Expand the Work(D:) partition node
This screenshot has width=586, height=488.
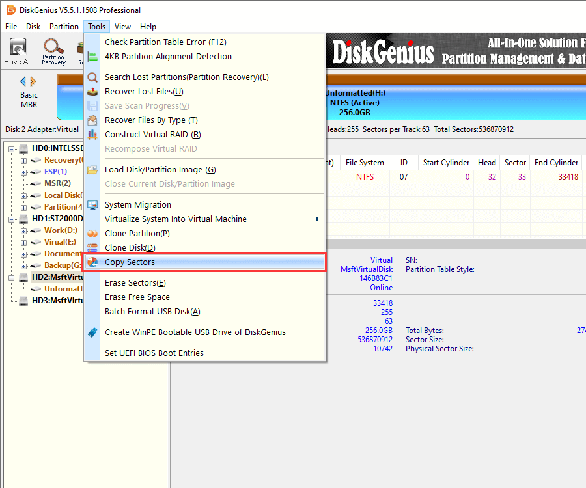click(23, 231)
